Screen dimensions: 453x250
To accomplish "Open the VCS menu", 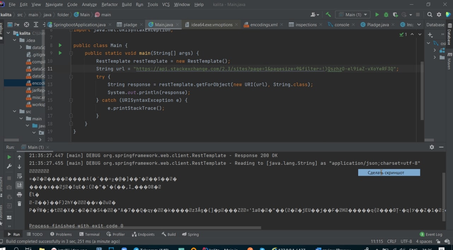I will tap(166, 4).
